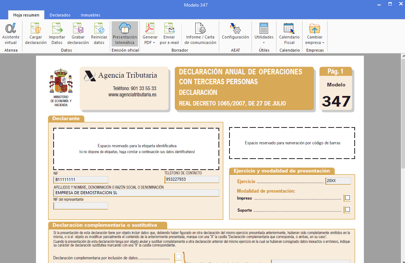The width and height of the screenshot is (405, 263).
Task: Switch to Hoja resumen tab
Action: (x=26, y=15)
